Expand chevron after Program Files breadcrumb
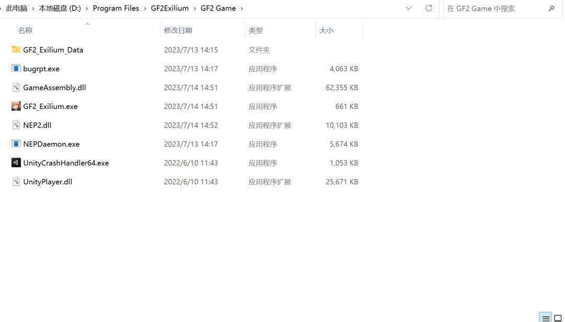Viewport: 565px width, 322px height. pos(145,8)
